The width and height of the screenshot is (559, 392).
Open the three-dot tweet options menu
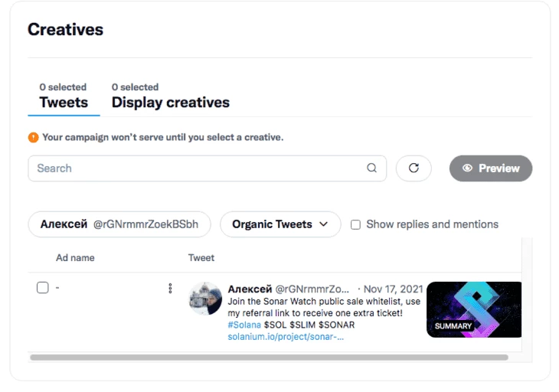pos(170,288)
